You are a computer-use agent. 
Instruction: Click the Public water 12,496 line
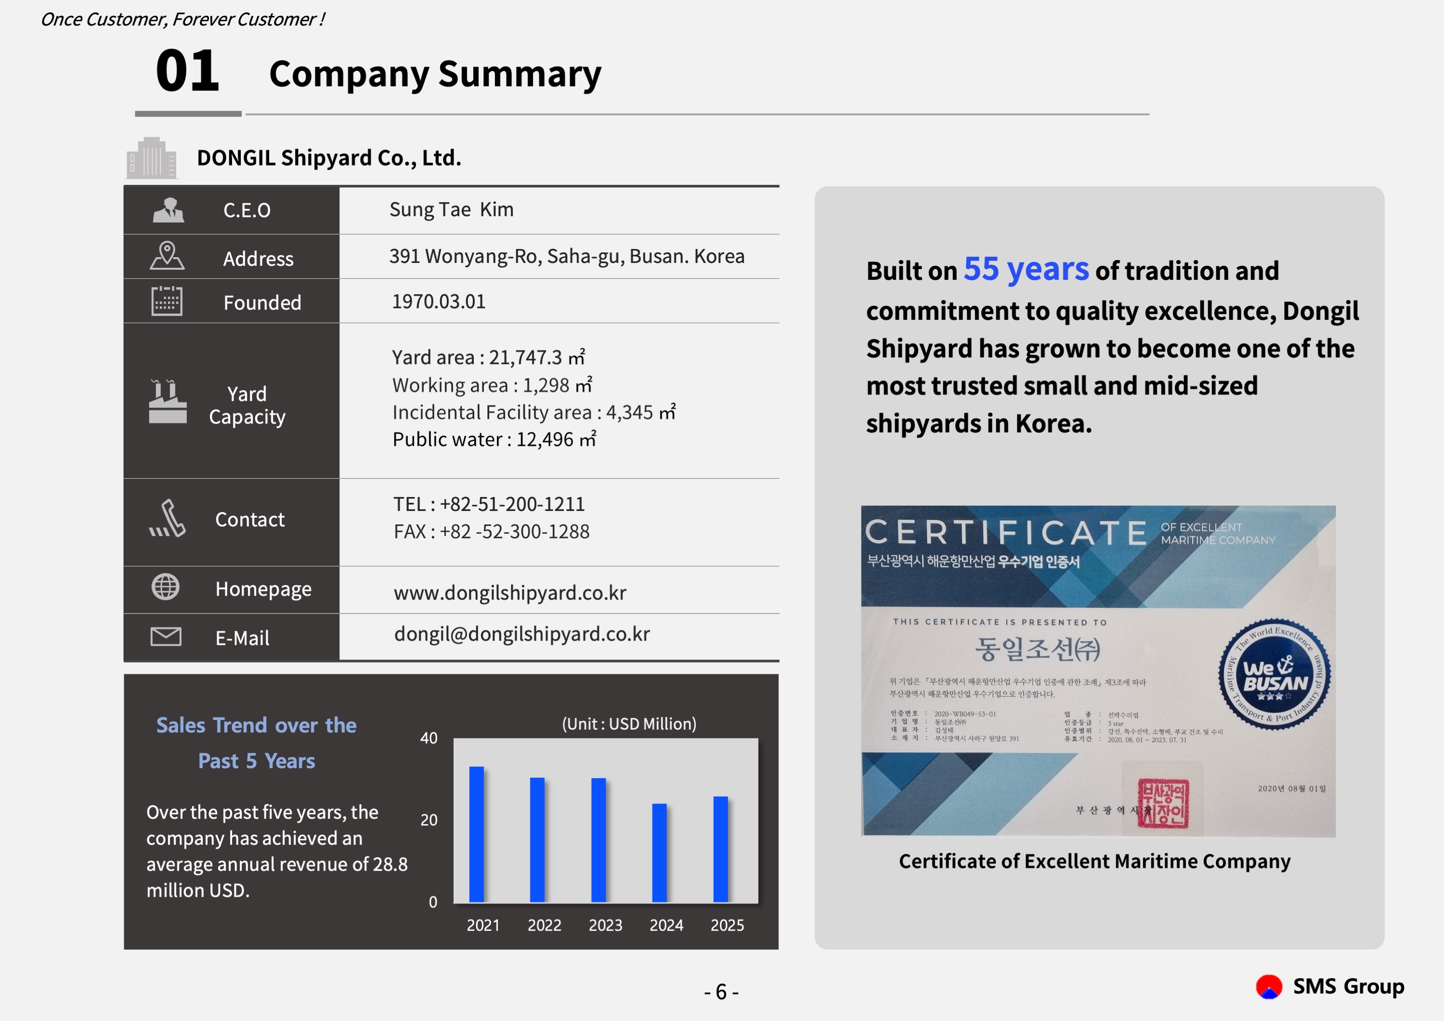click(x=494, y=439)
